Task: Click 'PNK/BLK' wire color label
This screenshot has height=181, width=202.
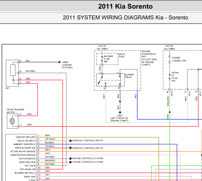Action: tap(50, 146)
